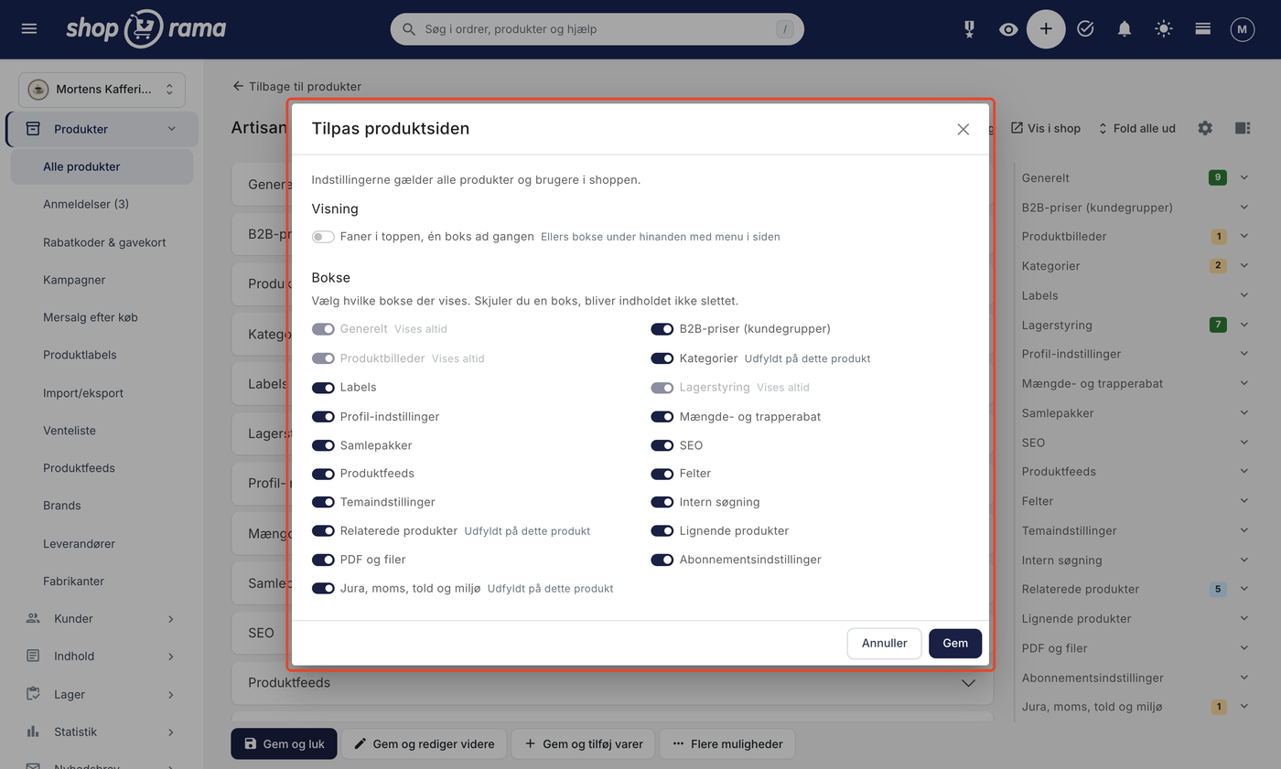Click the Gem button in dialog
The height and width of the screenshot is (769, 1281).
(x=955, y=643)
